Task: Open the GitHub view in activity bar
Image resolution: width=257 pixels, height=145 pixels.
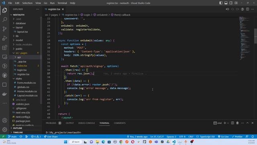Action: click(x=4, y=75)
